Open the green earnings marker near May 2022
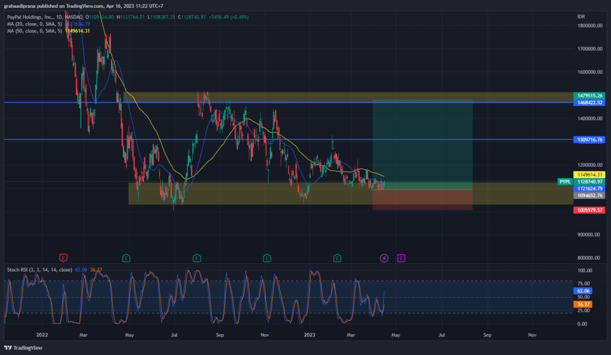This screenshot has height=355, width=611. click(x=126, y=258)
